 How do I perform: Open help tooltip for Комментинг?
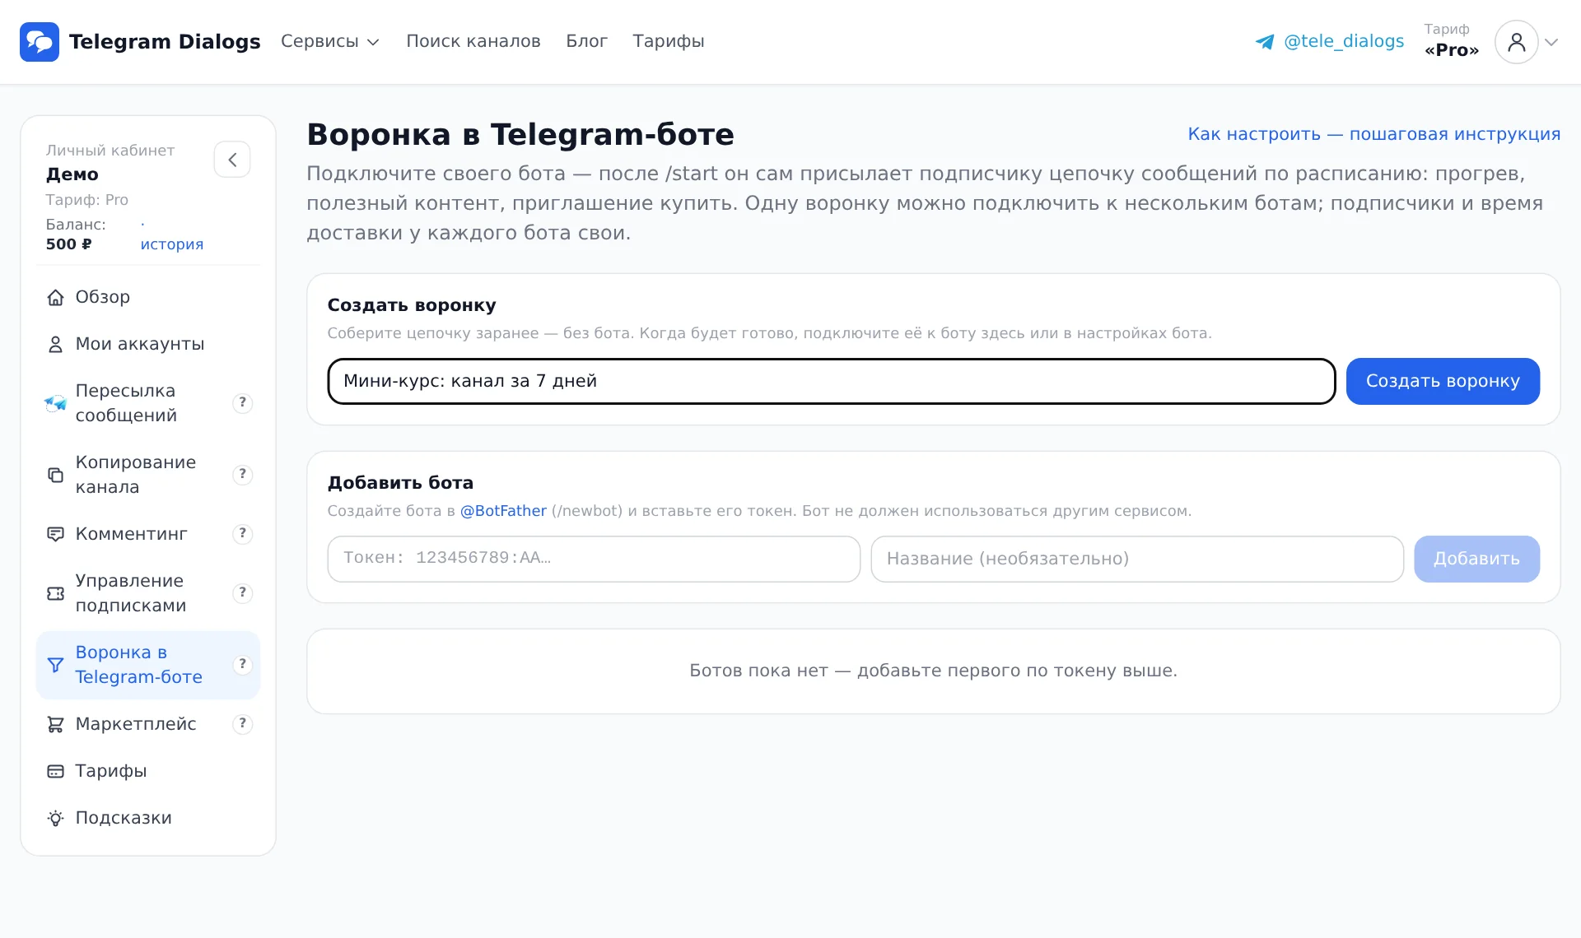pos(242,534)
